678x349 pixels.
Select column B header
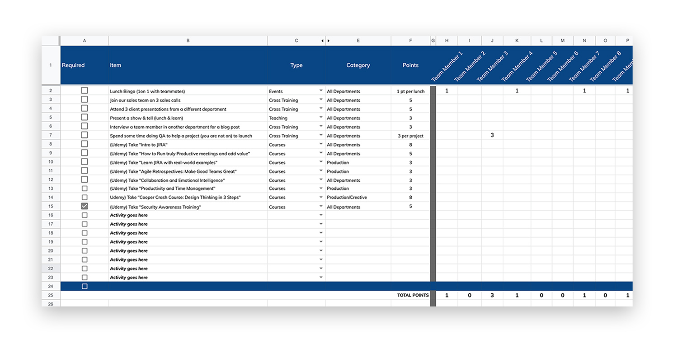[188, 41]
